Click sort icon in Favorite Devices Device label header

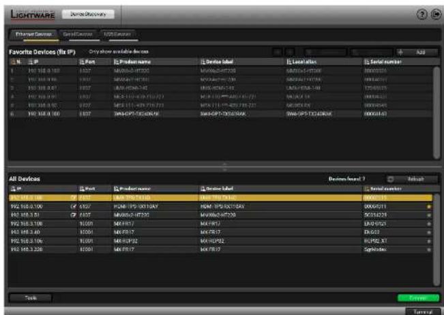coord(203,61)
